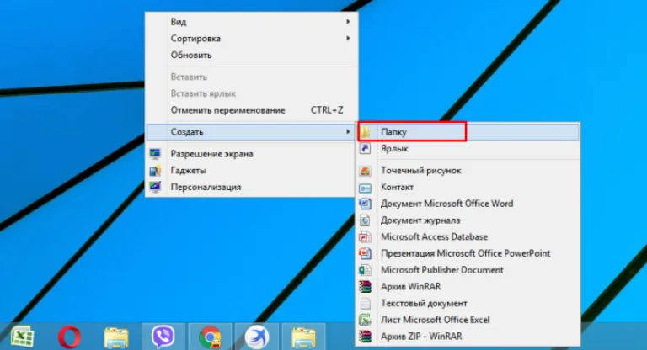Choose Microsoft Publisher Document entry
Screen dimensions: 647x350
coord(468,270)
